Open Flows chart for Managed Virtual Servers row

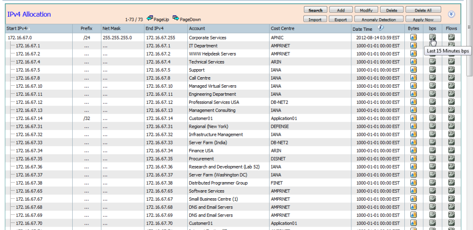tap(451, 86)
